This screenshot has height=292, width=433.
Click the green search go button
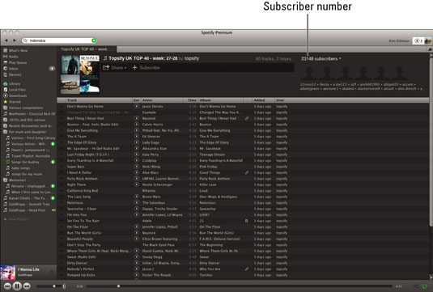94,40
